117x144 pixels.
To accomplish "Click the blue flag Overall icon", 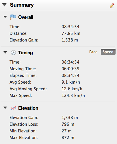I will [x=13, y=17].
